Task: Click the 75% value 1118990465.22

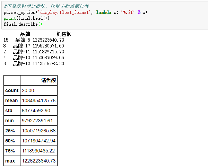Action: 38,151
